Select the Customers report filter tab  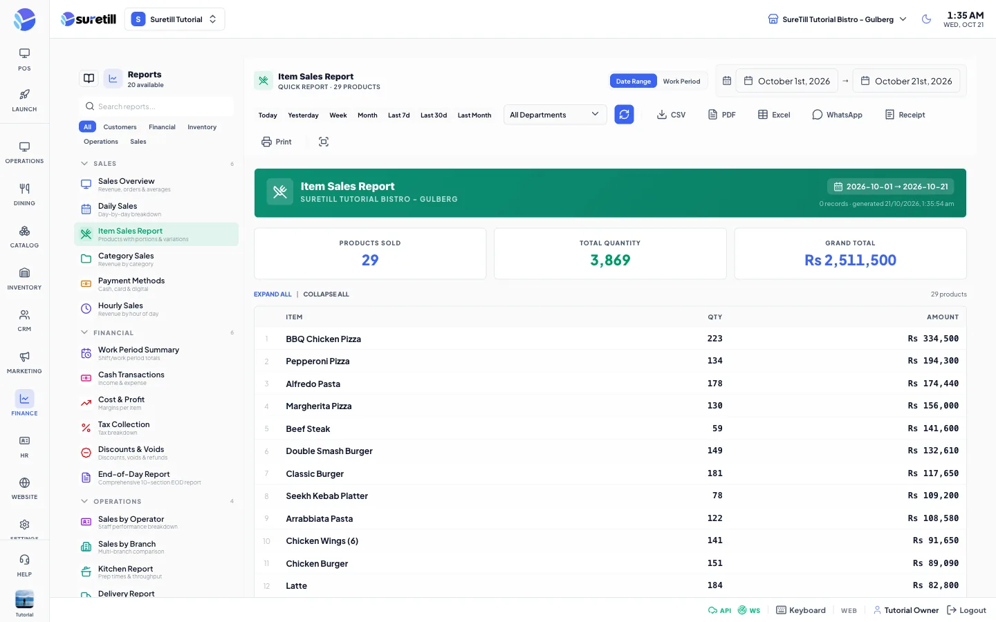120,127
